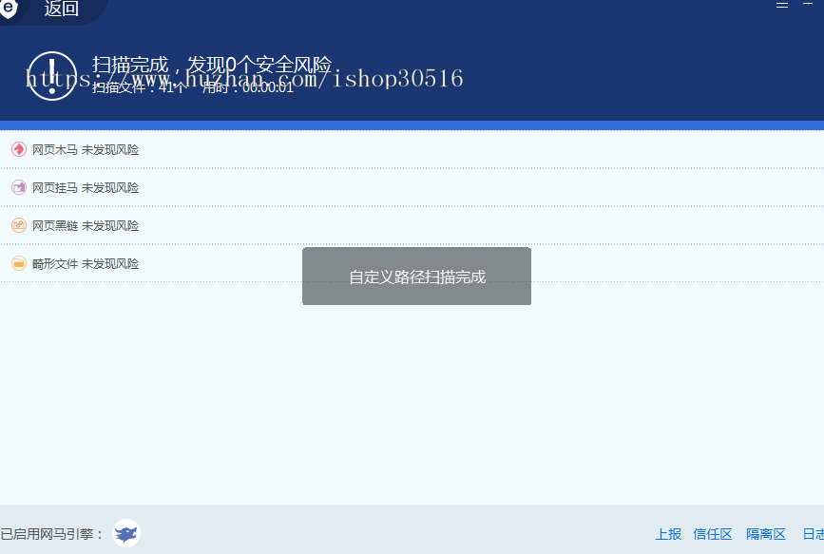
Task: Click the exclamation warning circle icon
Action: tap(52, 76)
